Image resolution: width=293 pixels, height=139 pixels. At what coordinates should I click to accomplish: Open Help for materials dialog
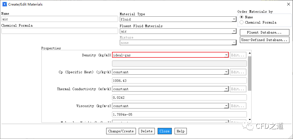point(180,131)
